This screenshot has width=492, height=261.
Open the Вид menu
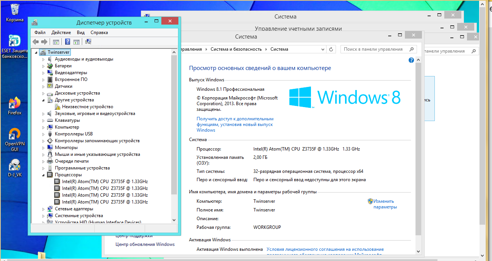81,33
